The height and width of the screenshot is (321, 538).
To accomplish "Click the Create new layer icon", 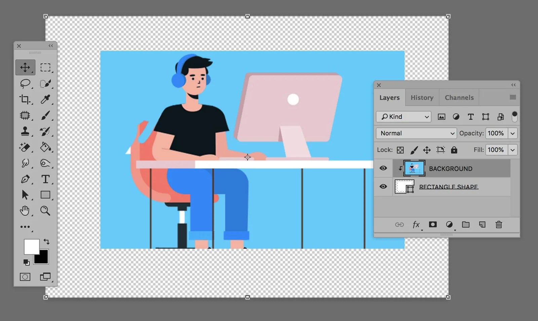I will point(483,224).
